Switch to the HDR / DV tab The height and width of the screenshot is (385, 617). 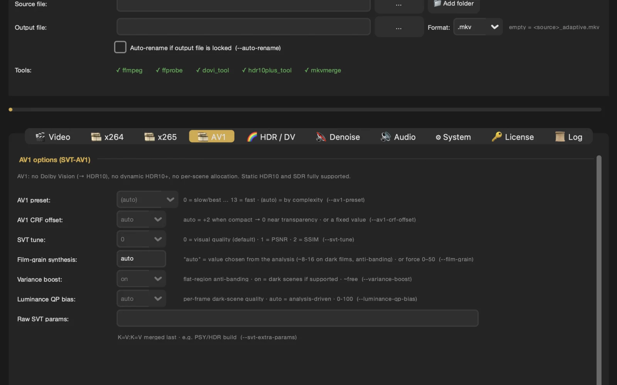click(x=271, y=137)
